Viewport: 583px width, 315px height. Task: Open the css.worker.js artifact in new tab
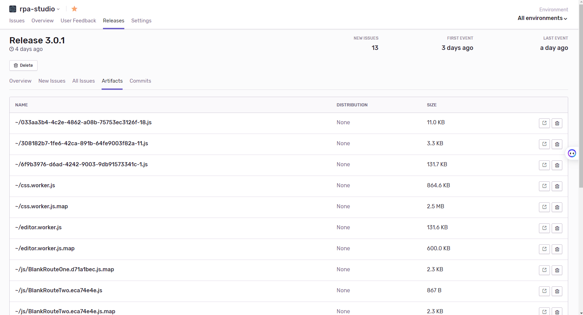[x=544, y=186]
